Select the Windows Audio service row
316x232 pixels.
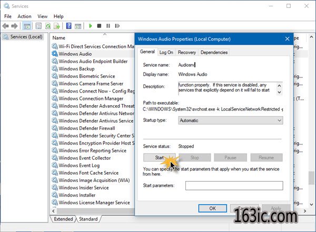coord(93,54)
